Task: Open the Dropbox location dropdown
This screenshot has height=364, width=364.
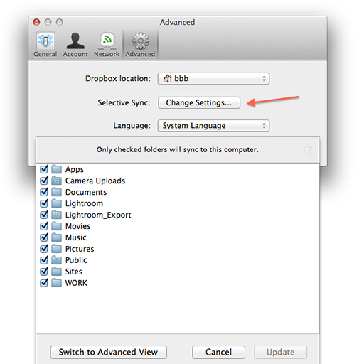Action: (213, 79)
